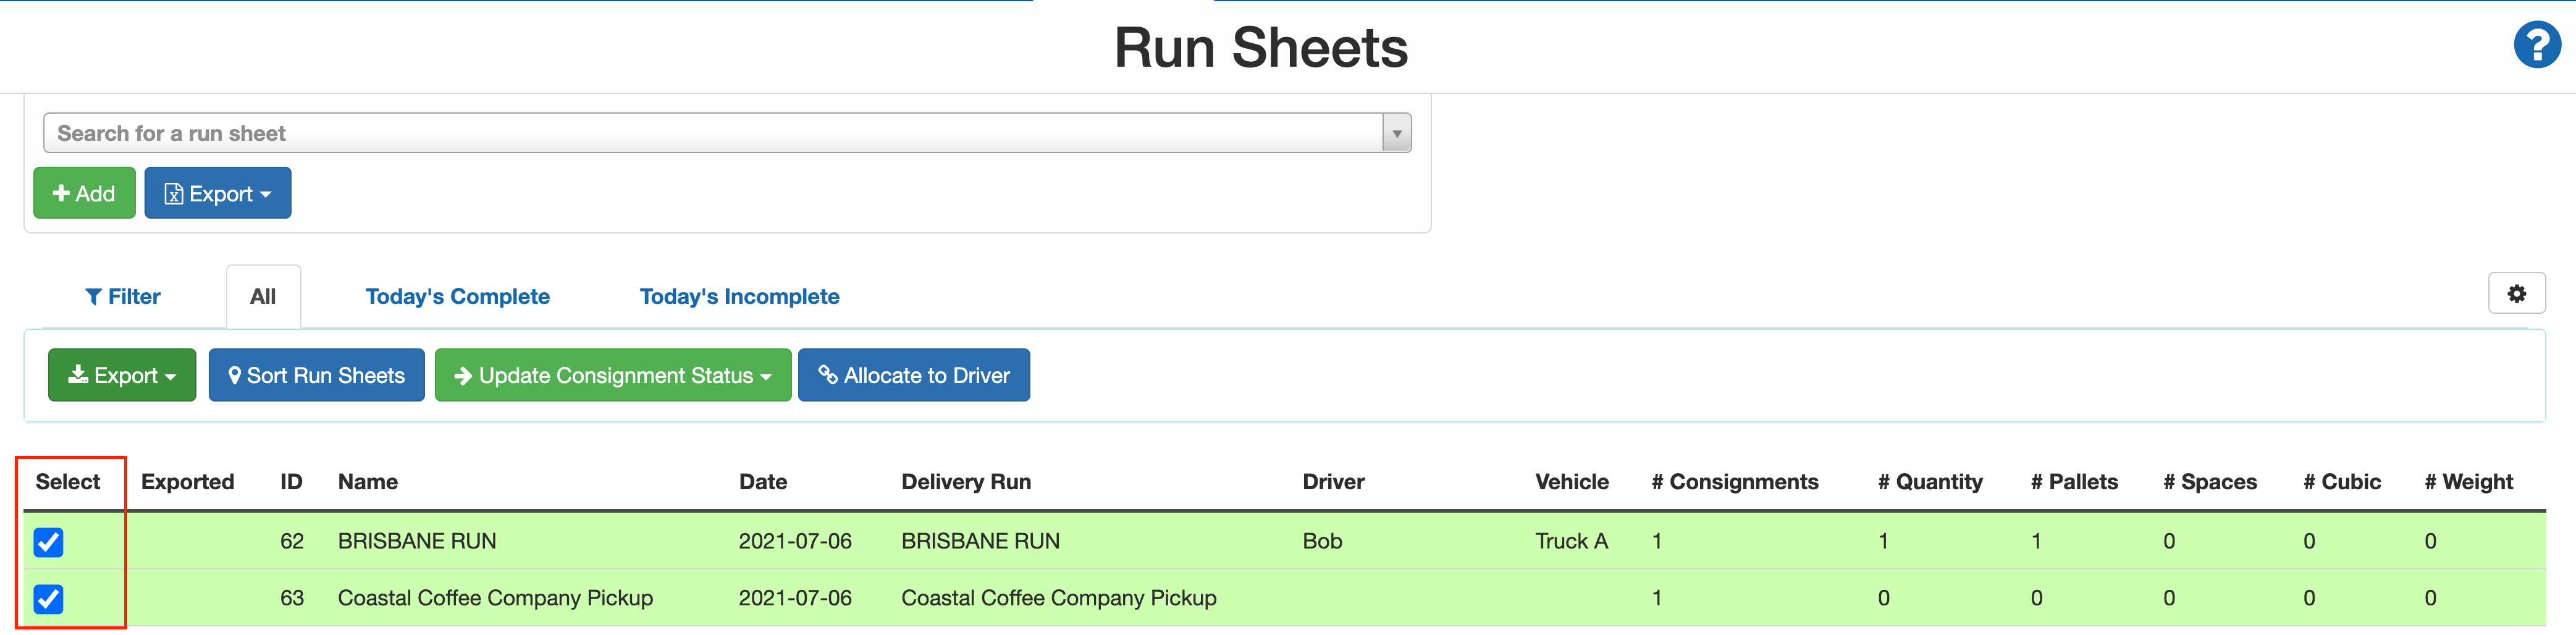Open the Today's Incomplete tab
Screen dimensions: 2576x635
tap(739, 295)
